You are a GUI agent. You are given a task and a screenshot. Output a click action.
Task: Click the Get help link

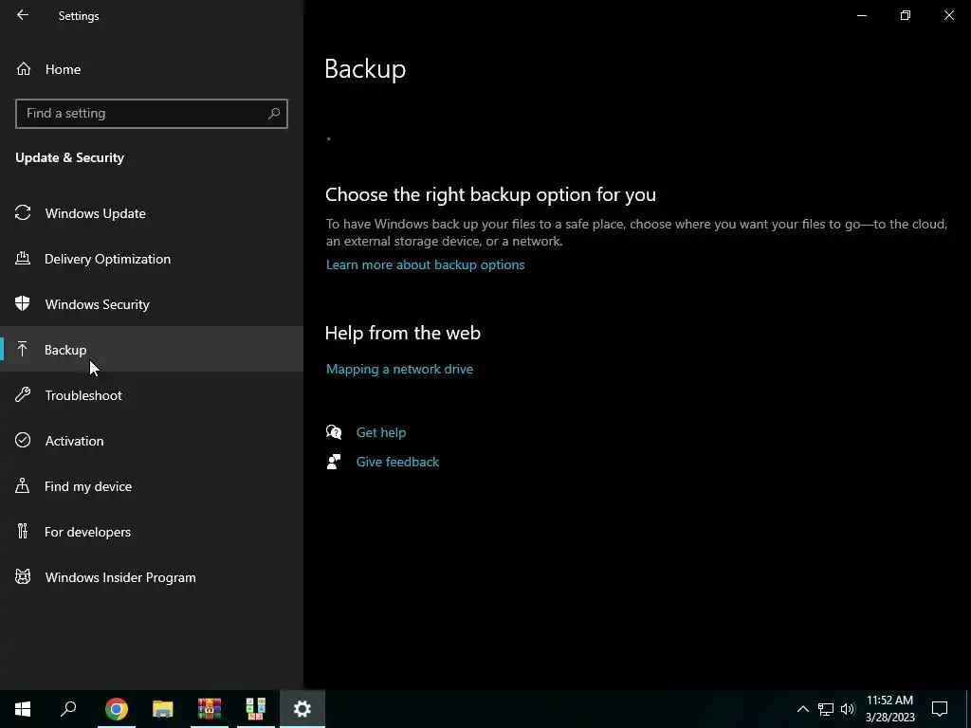coord(381,432)
